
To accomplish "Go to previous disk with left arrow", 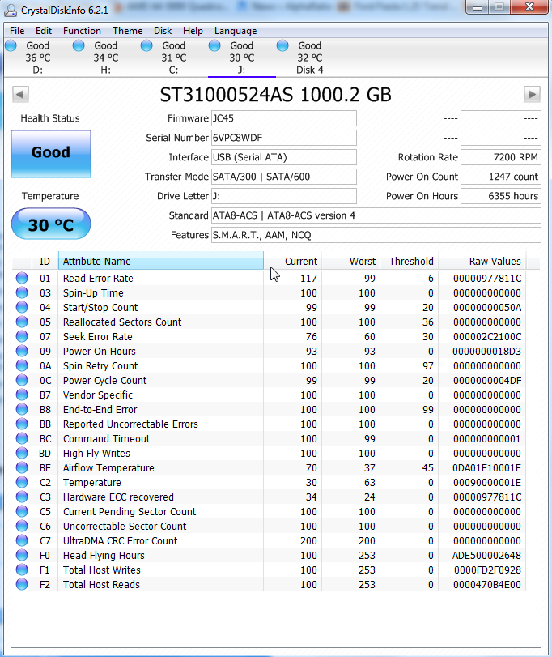I will 20,94.
